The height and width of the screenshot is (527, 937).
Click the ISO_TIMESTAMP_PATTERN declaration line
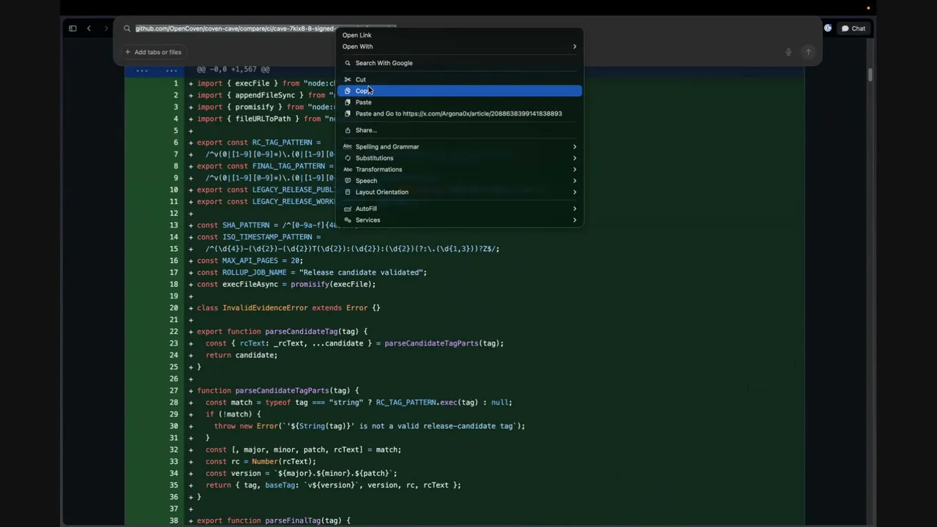258,237
